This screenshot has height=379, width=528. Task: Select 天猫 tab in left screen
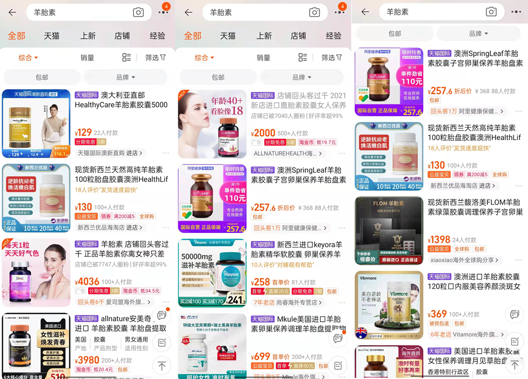(51, 36)
